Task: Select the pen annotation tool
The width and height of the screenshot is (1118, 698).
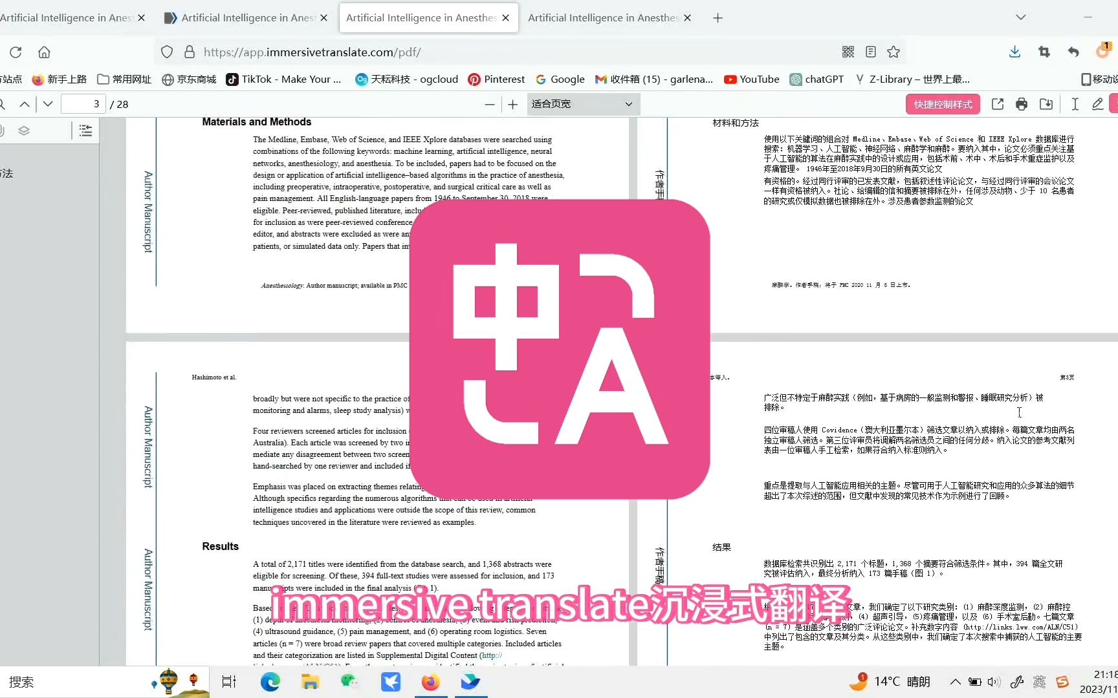Action: pyautogui.click(x=1097, y=104)
